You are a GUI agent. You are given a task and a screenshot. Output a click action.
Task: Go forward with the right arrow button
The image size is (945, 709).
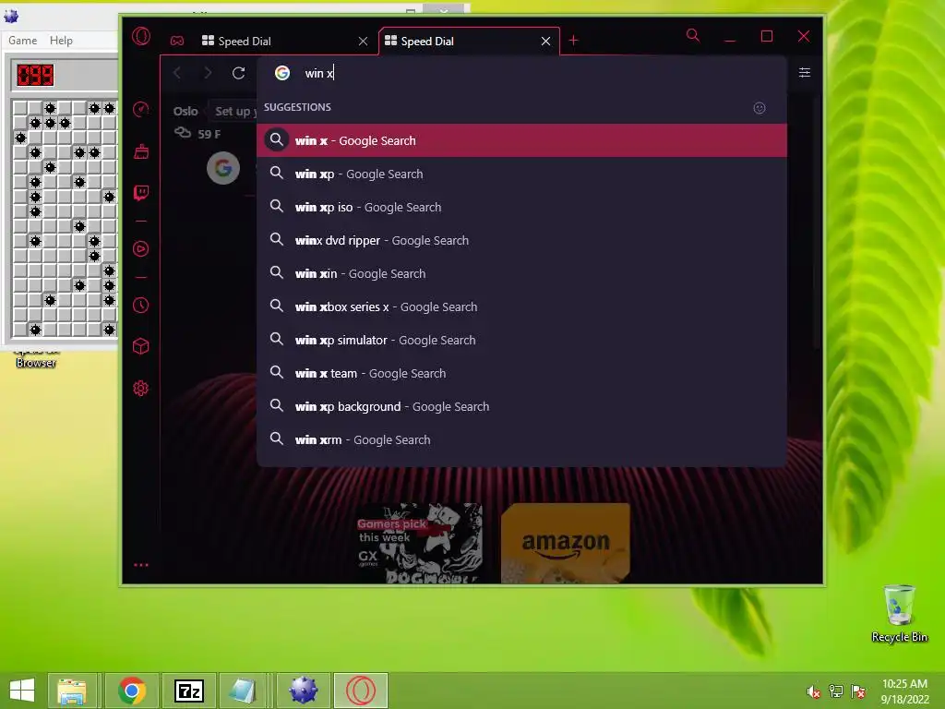pos(208,73)
